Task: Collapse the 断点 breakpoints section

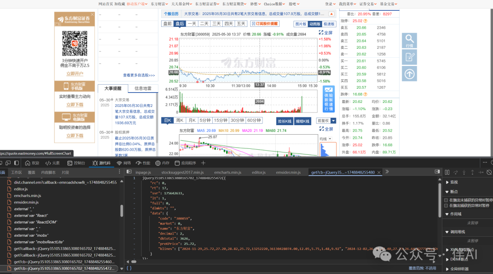Action: click(452, 192)
